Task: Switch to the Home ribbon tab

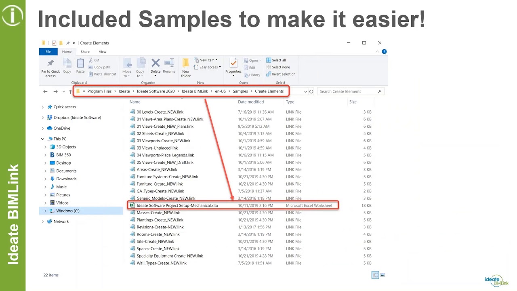Action: coord(67,52)
